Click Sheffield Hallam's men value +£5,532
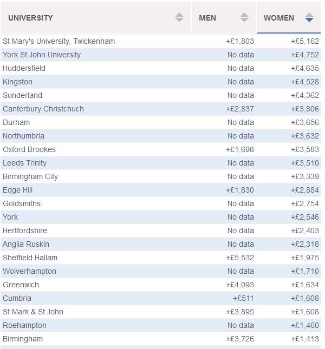Screen dimensions: 325x349 240,258
